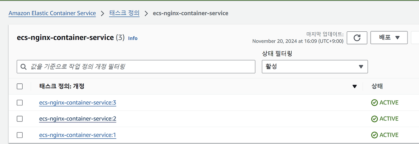Open revision ecs-nginx-container-service:2
This screenshot has width=419, height=144.
click(x=78, y=119)
